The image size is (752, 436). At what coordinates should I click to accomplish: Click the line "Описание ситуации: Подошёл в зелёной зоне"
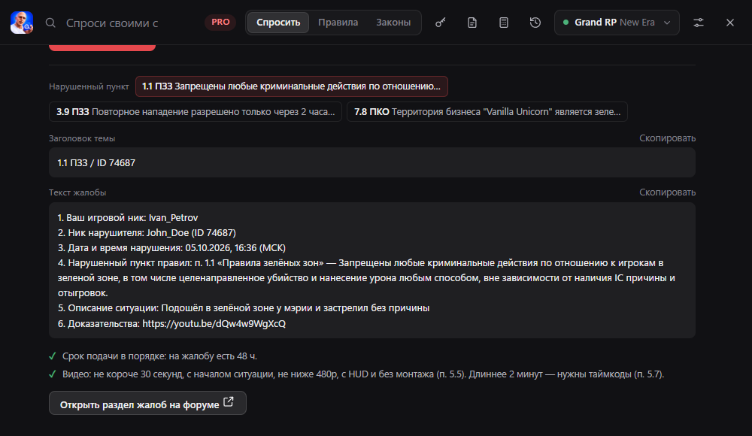coord(244,308)
